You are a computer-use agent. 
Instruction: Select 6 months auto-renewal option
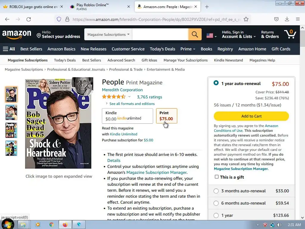click(x=216, y=203)
